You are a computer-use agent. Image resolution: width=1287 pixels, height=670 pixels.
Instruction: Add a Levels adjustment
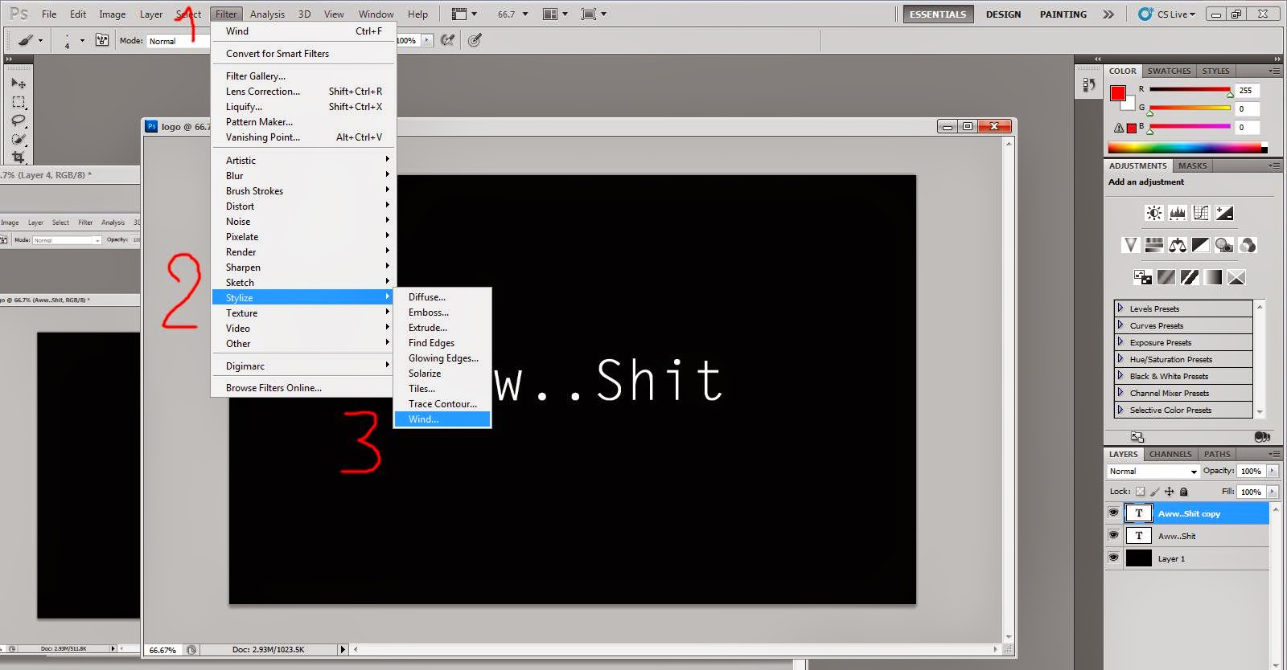point(1178,213)
